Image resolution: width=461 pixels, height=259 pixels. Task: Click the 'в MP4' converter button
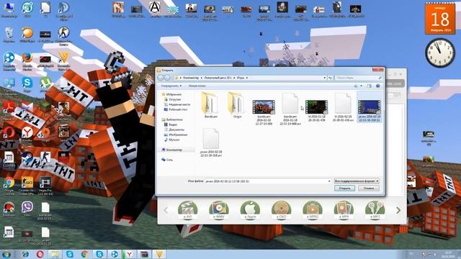click(x=344, y=210)
